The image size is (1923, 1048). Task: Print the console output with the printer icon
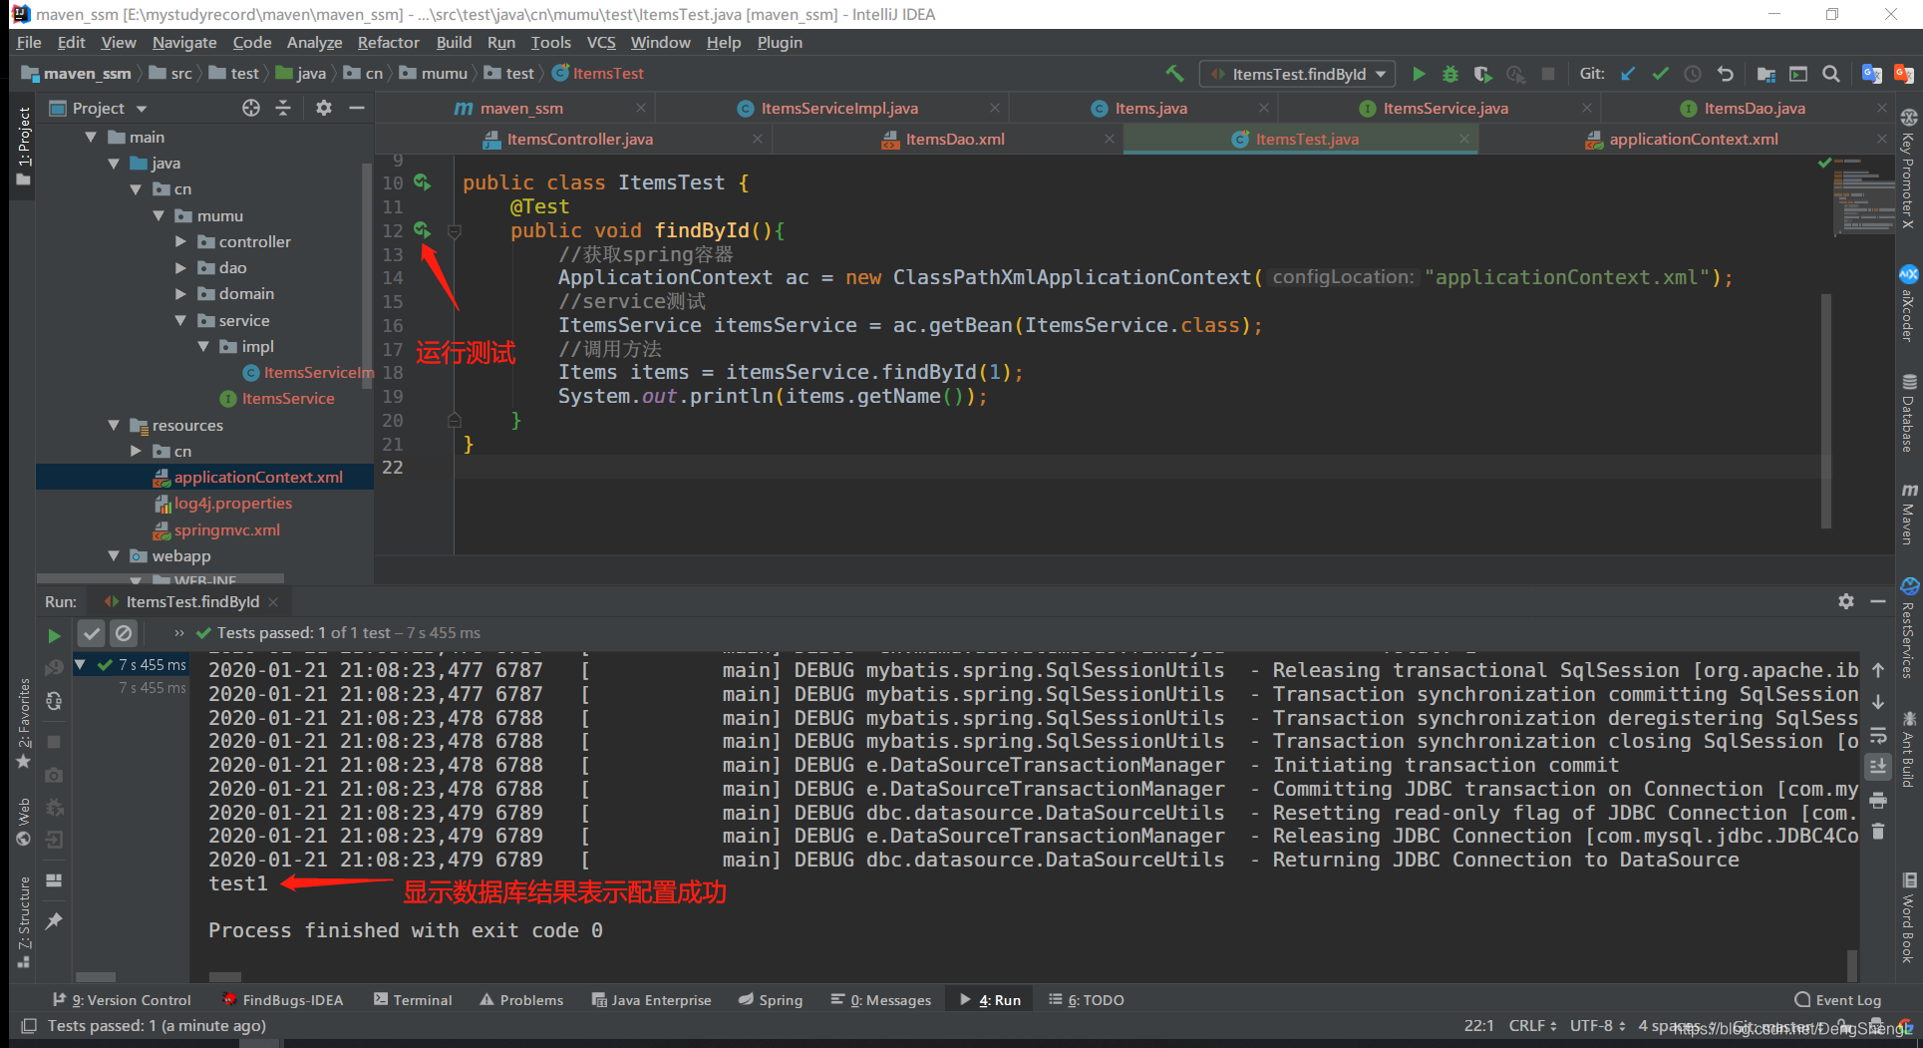pyautogui.click(x=1878, y=800)
